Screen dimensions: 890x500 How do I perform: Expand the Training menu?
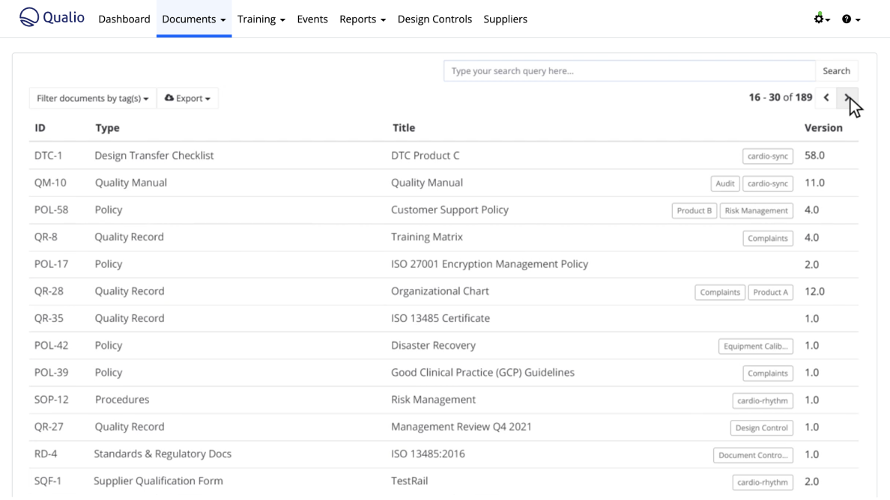261,19
